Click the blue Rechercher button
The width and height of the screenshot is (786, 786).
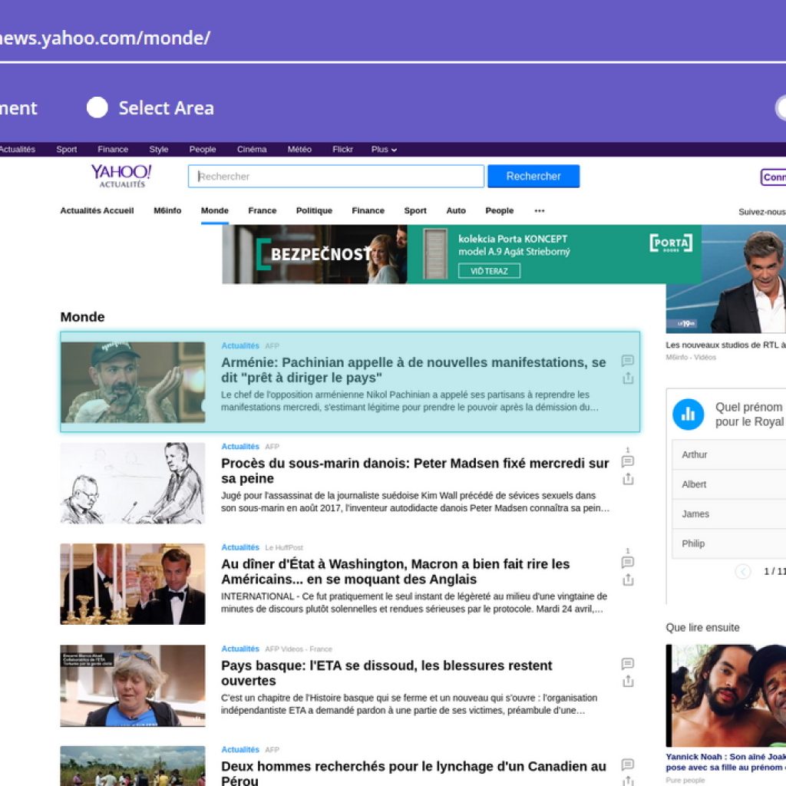point(533,177)
